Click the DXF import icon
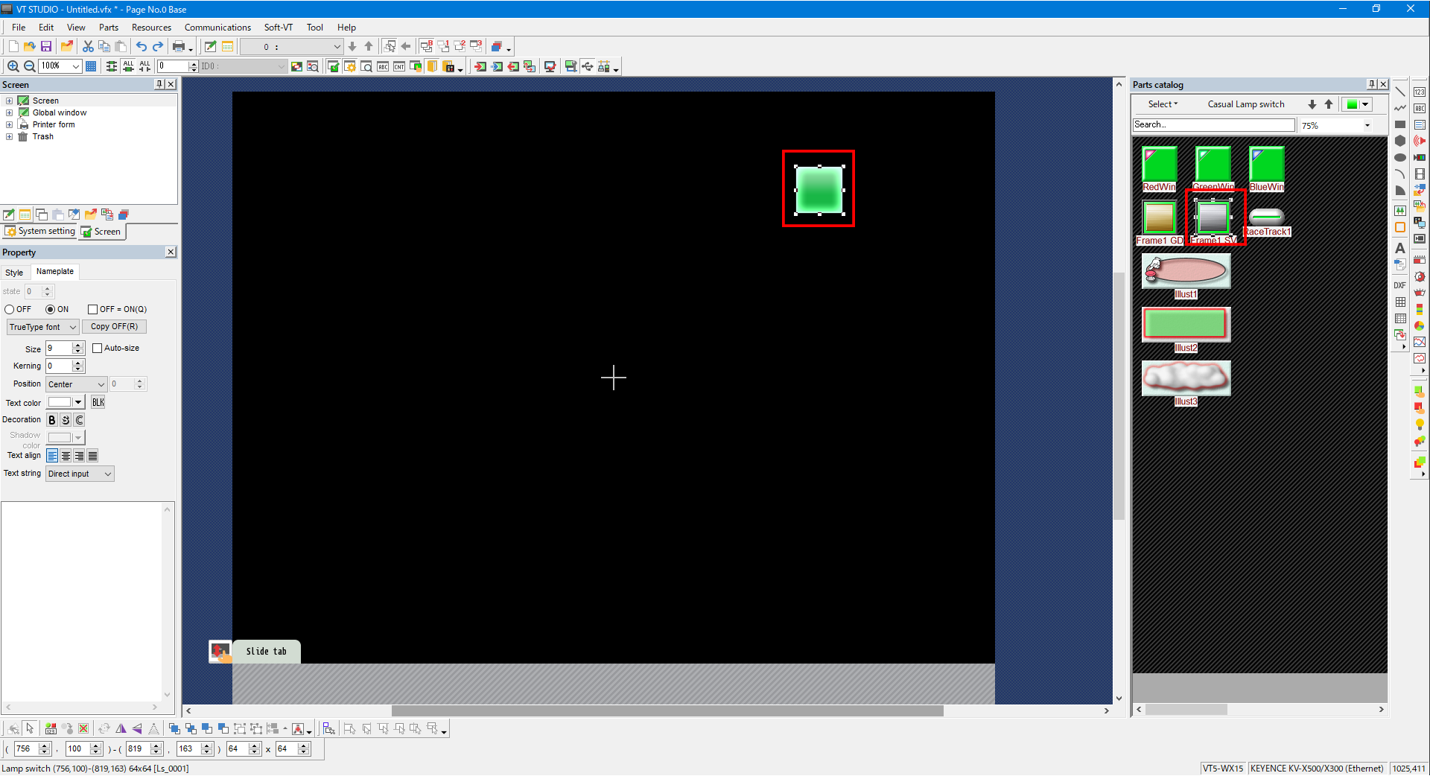The height and width of the screenshot is (776, 1430). [x=1400, y=285]
